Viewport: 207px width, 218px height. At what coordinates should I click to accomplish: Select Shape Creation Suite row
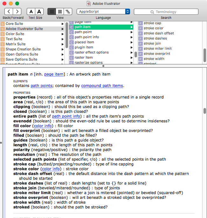pos(32,49)
